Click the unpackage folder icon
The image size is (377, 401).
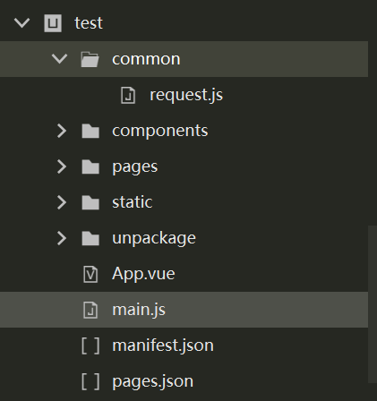(x=90, y=238)
